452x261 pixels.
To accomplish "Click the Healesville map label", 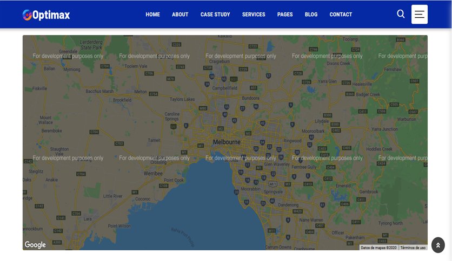I will click(x=362, y=84).
